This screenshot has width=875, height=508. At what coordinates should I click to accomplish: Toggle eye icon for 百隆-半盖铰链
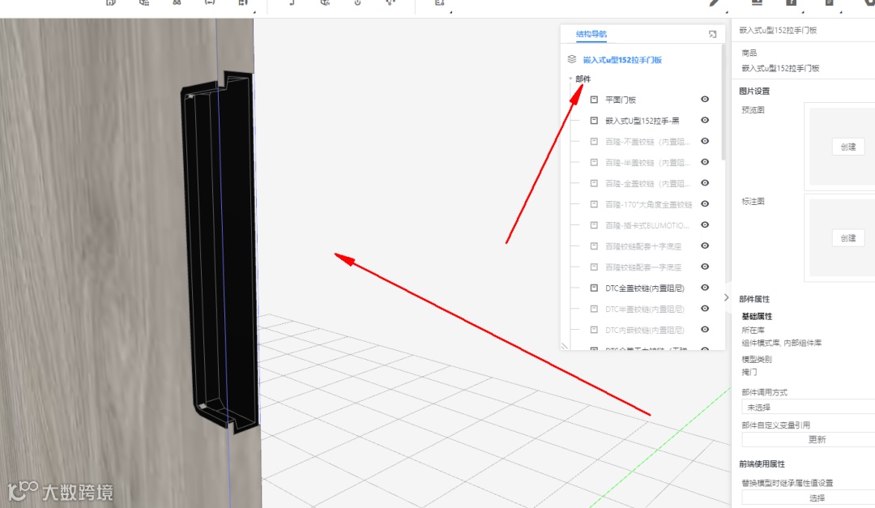[x=705, y=162]
